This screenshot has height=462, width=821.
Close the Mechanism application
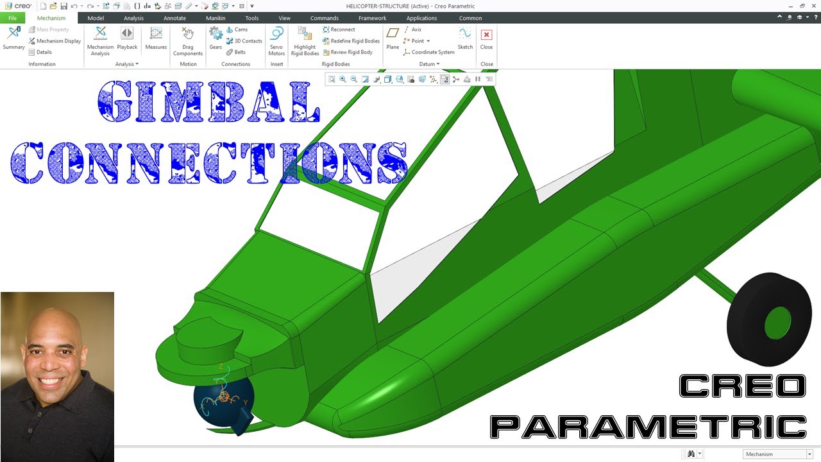point(486,38)
